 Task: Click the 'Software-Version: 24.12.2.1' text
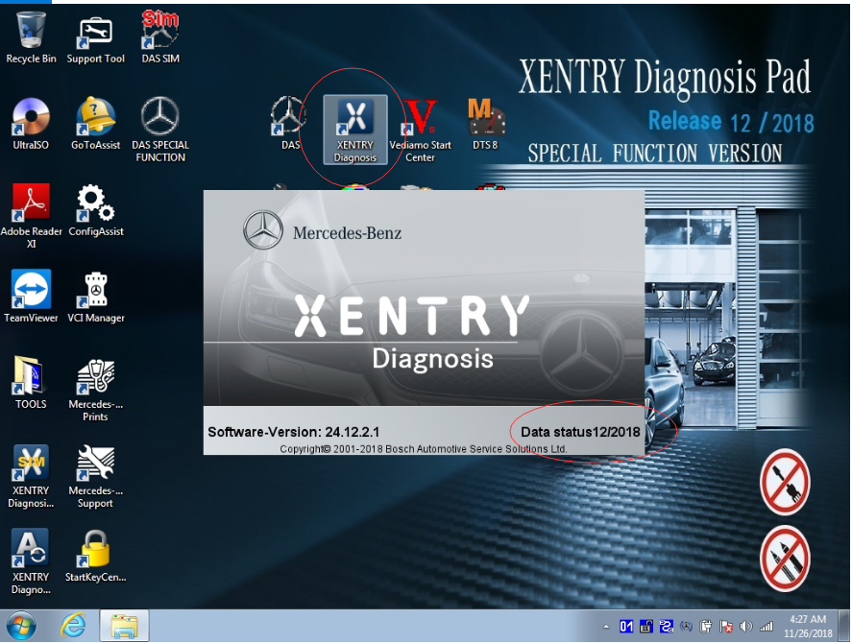click(293, 432)
